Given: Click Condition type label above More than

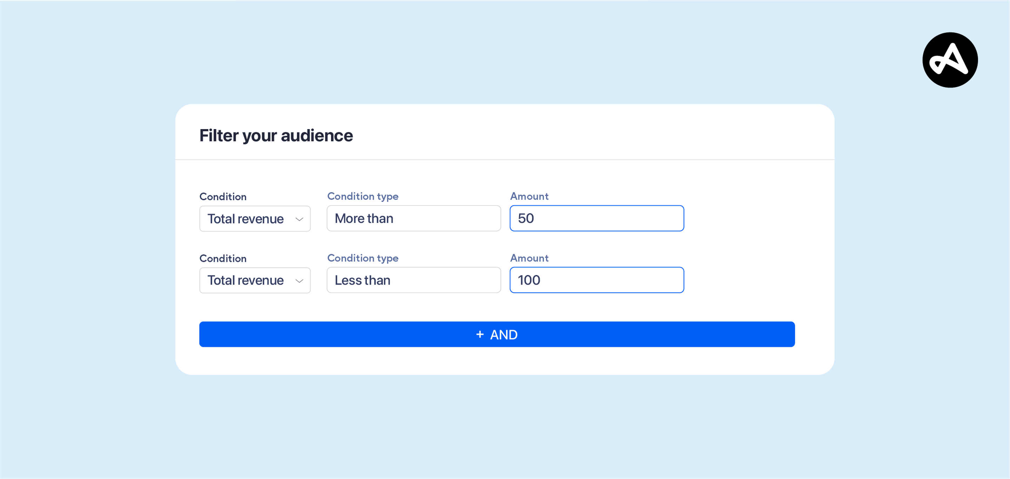Looking at the screenshot, I should [362, 196].
